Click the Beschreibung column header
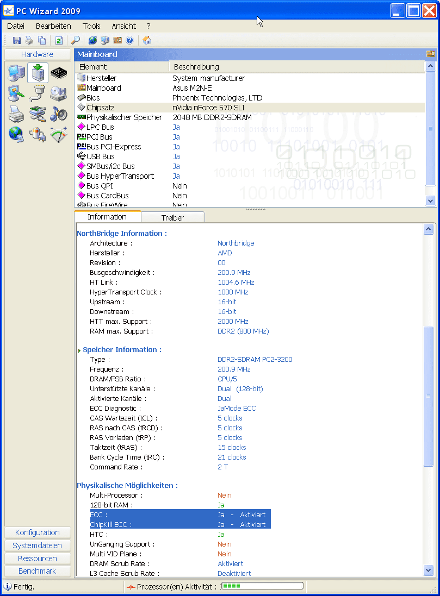This screenshot has width=440, height=596. tap(296, 67)
